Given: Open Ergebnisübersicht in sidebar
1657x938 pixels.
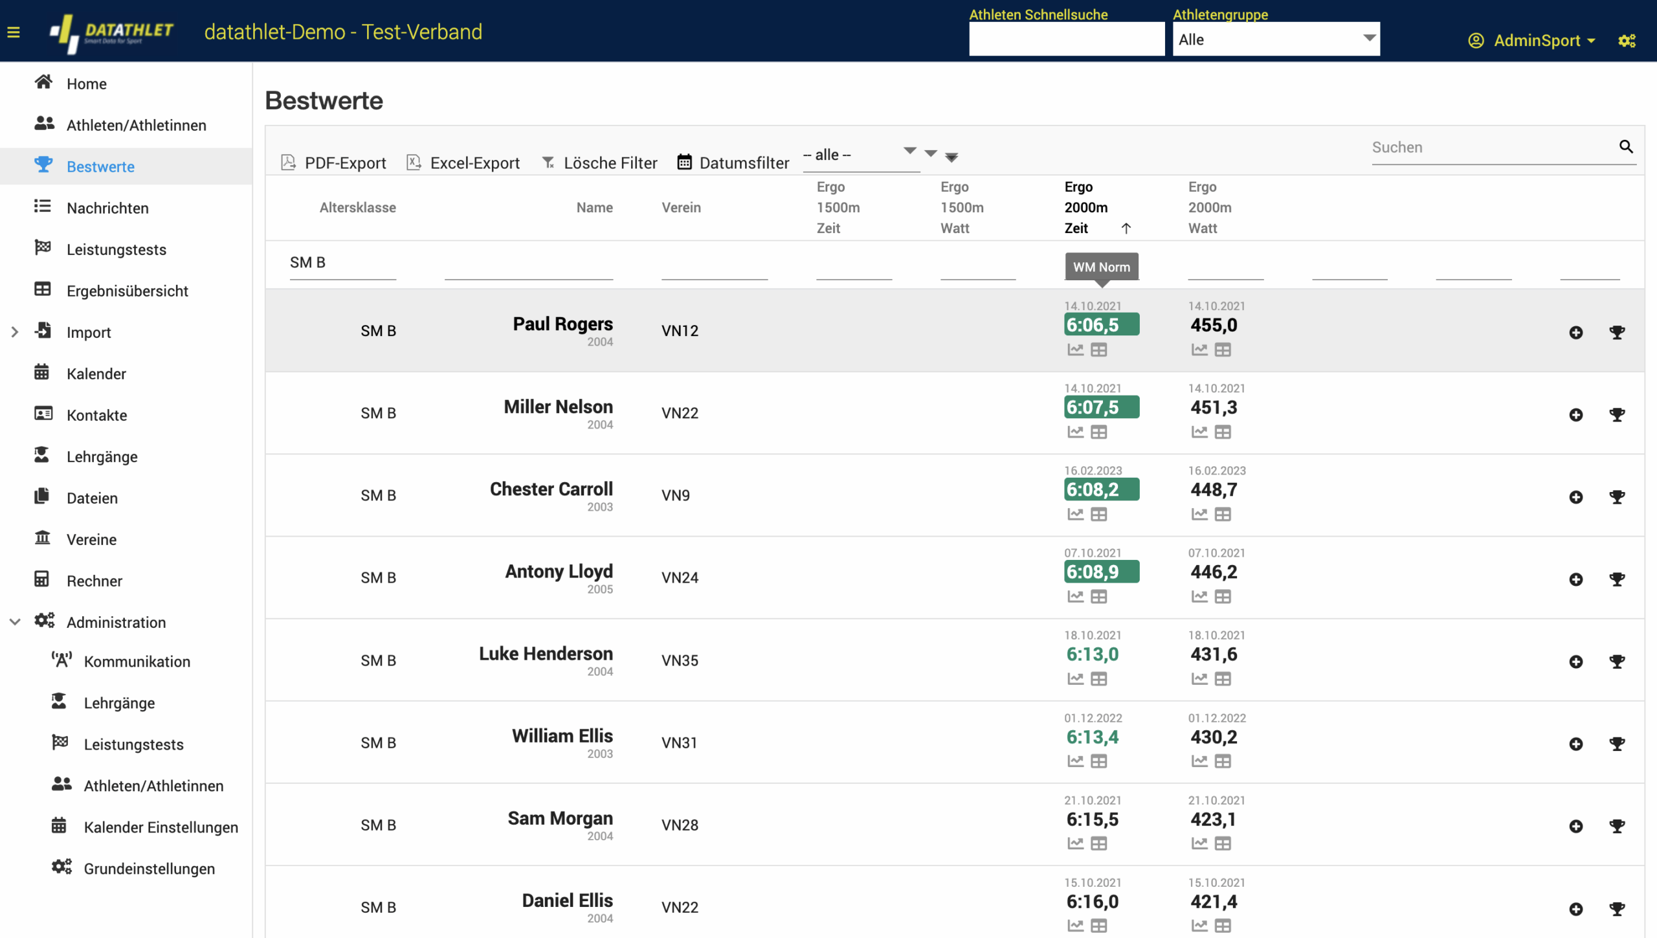Looking at the screenshot, I should pyautogui.click(x=126, y=291).
